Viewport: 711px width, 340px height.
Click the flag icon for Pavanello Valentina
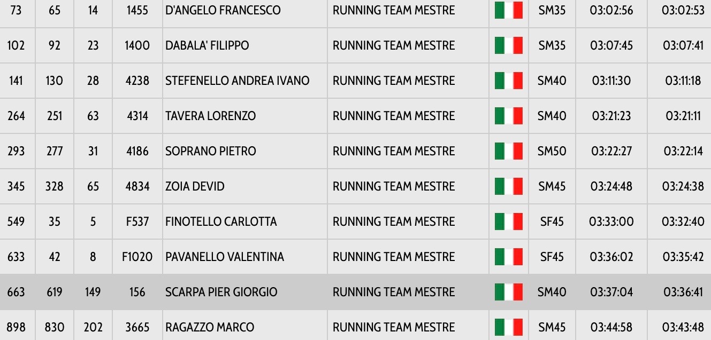tap(508, 257)
